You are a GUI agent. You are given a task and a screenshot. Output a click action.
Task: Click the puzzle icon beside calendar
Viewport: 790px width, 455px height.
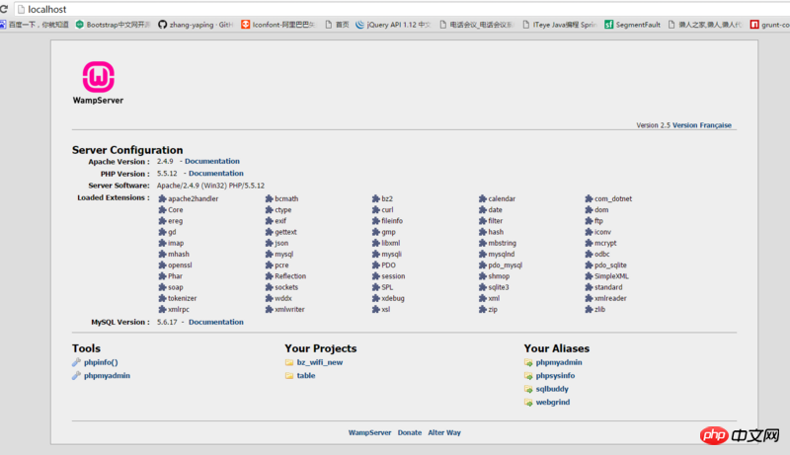[x=483, y=198]
